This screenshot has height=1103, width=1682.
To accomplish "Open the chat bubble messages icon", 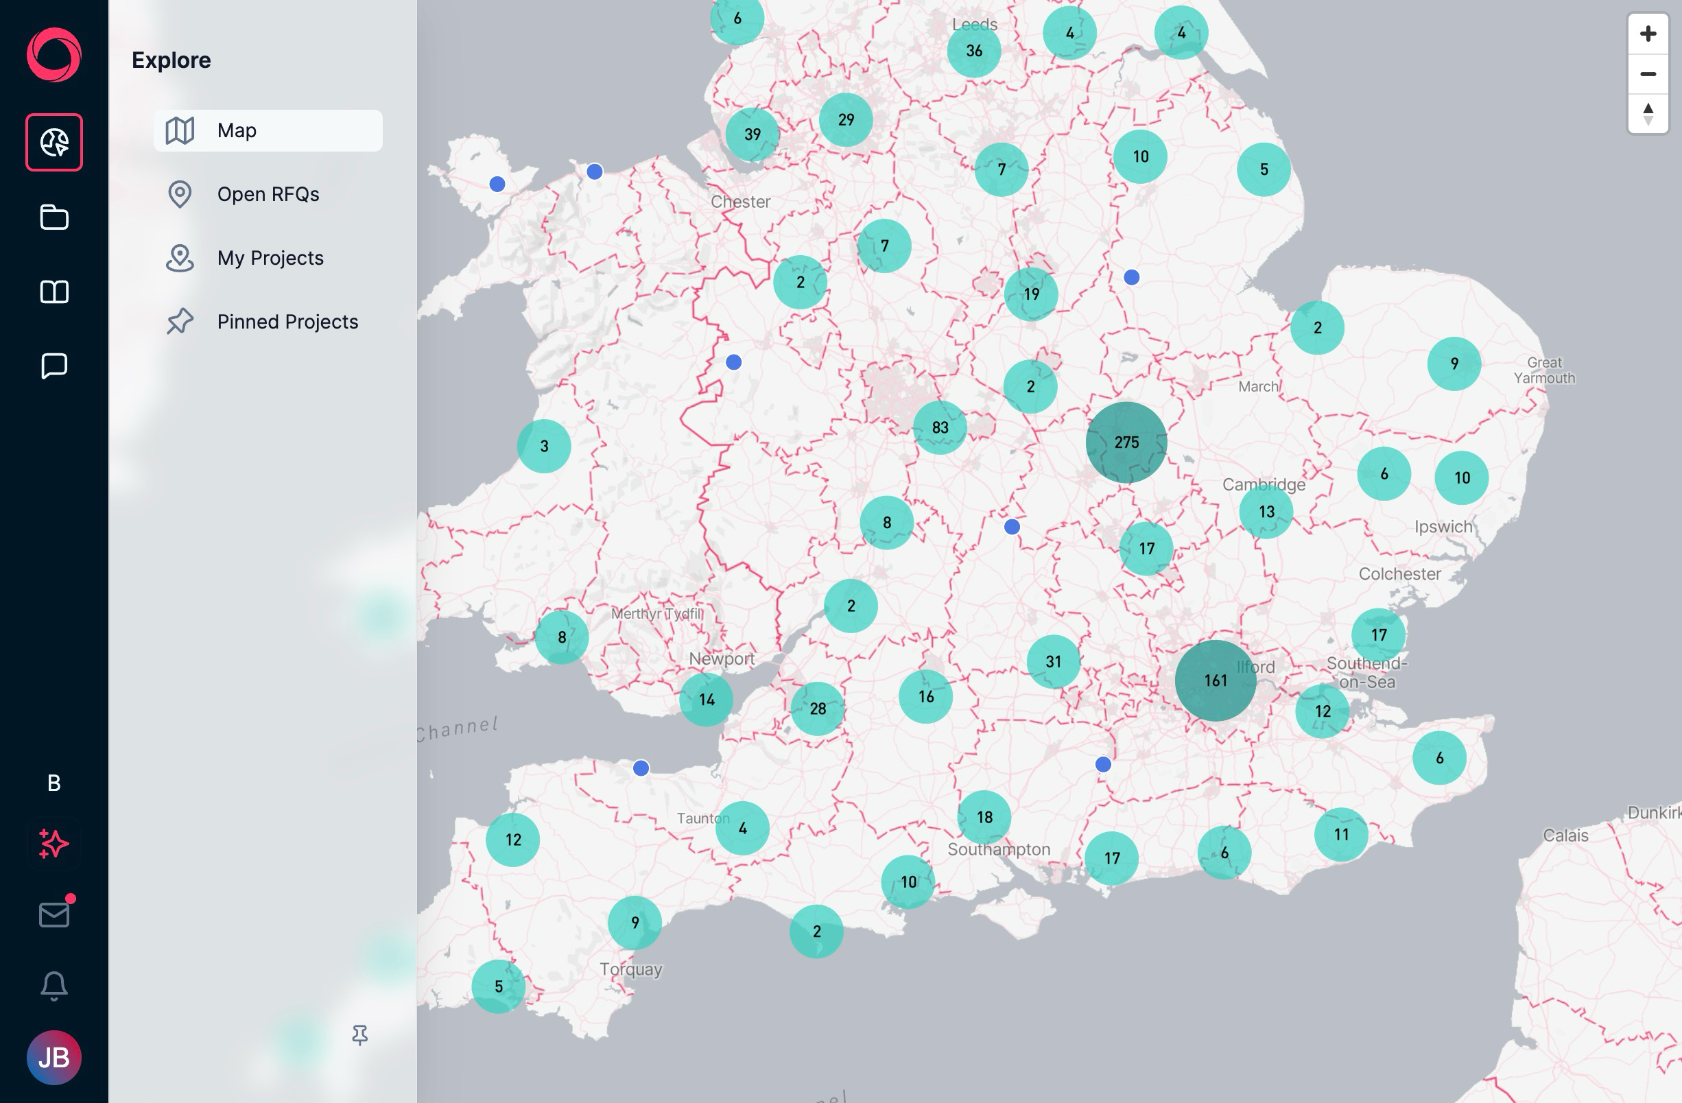I will click(54, 366).
